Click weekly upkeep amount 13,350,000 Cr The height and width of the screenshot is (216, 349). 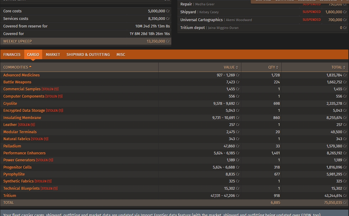[x=158, y=41]
